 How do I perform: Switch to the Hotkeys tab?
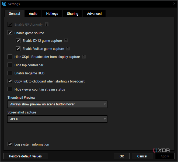click(x=52, y=14)
